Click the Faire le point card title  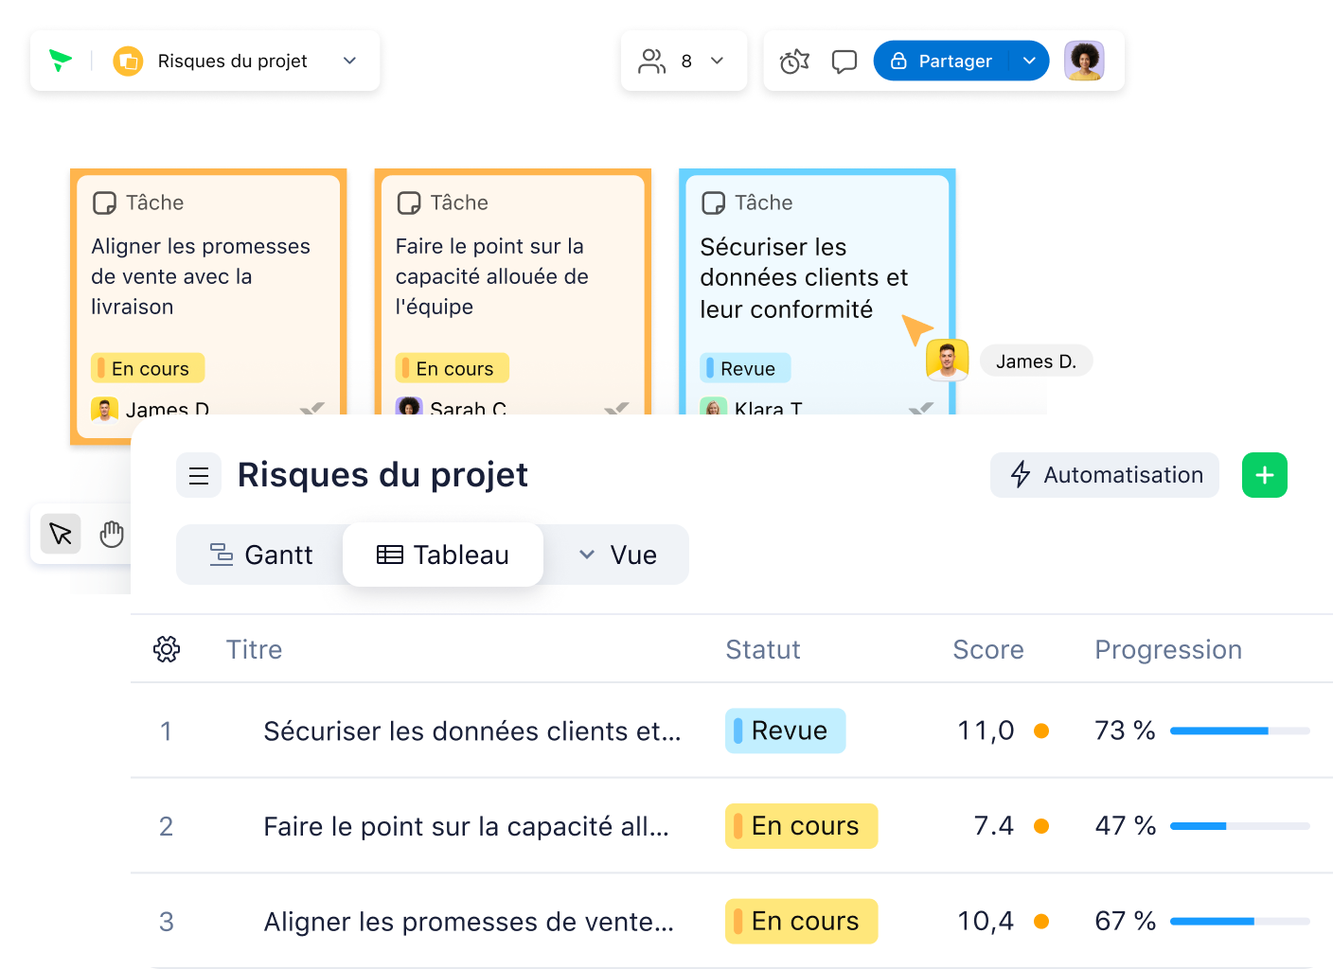[492, 276]
